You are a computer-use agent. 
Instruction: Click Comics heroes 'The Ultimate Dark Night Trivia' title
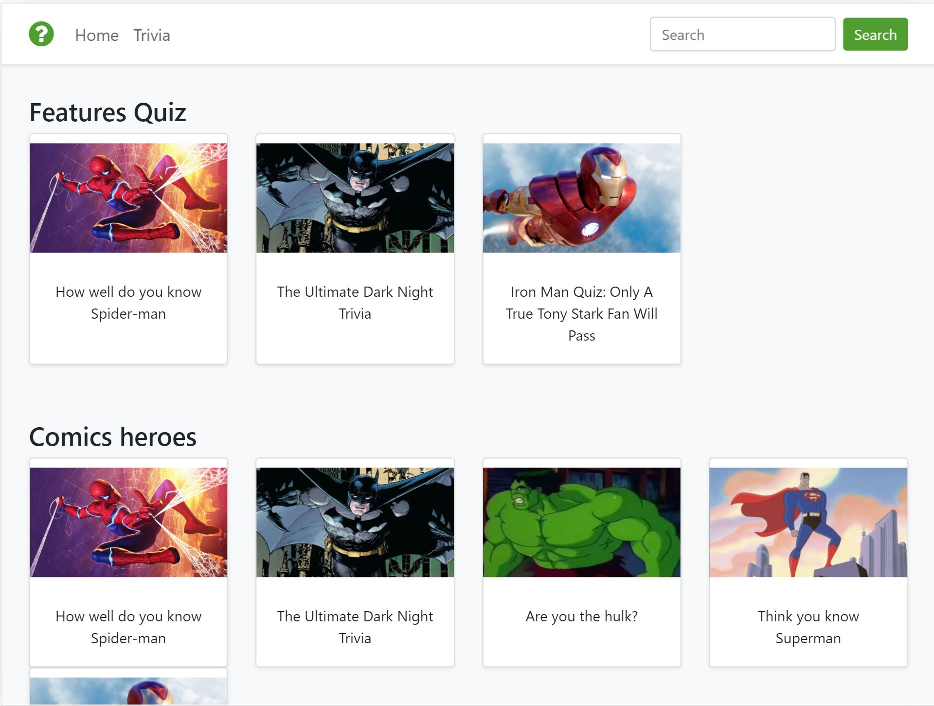tap(355, 627)
